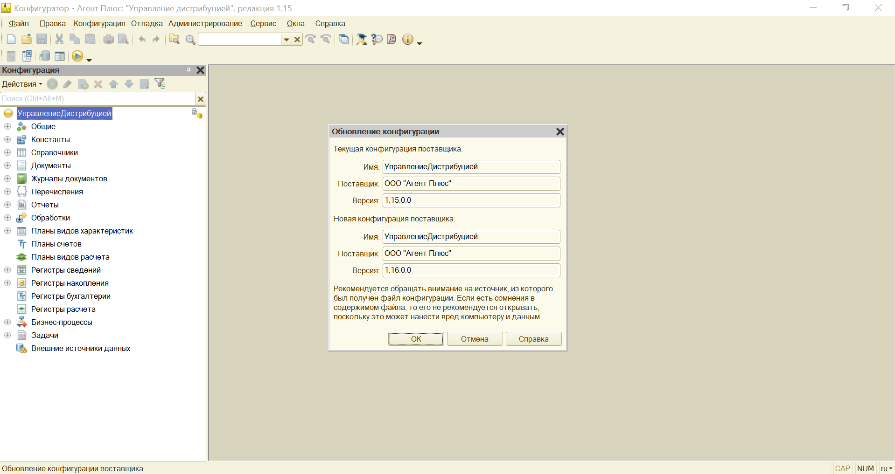Click the Redo arrow icon
This screenshot has height=474, width=895.
coord(156,40)
